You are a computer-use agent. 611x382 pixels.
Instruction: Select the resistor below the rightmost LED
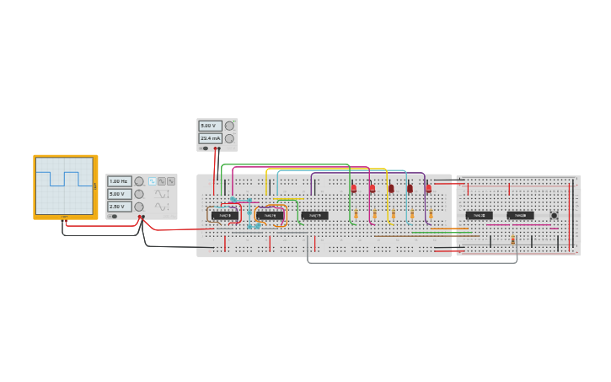[431, 213]
